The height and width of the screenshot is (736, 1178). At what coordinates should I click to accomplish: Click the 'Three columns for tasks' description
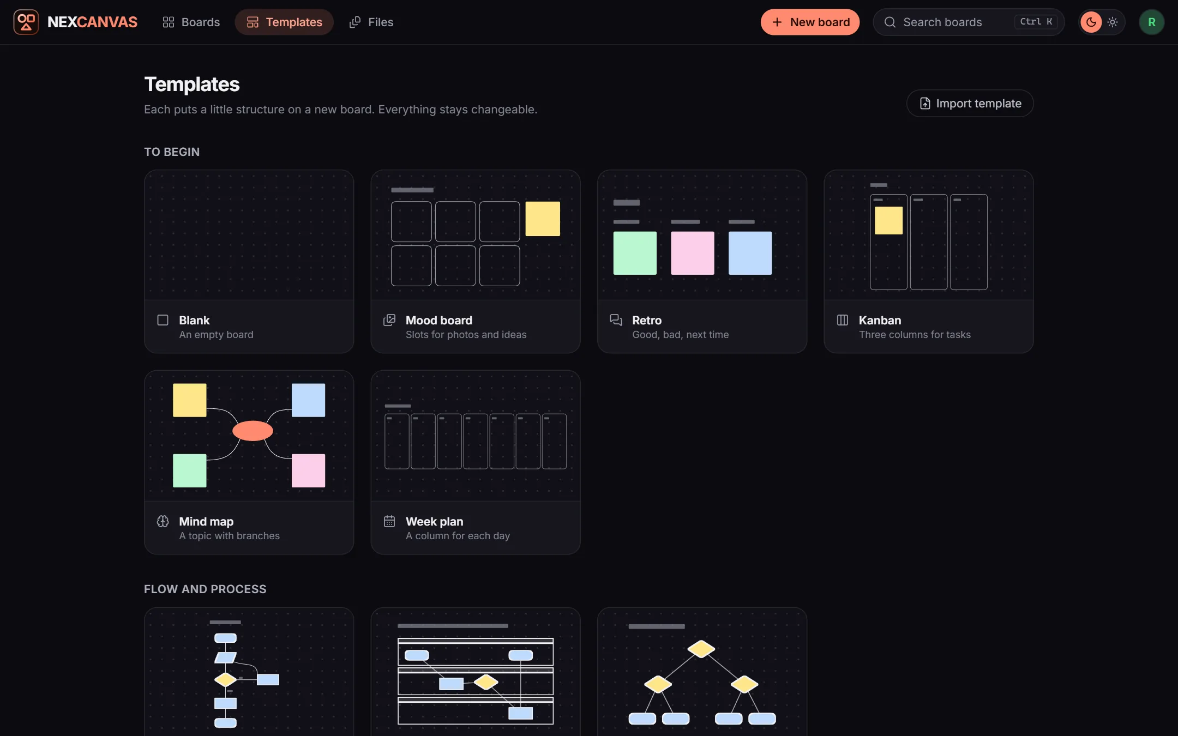tap(915, 335)
